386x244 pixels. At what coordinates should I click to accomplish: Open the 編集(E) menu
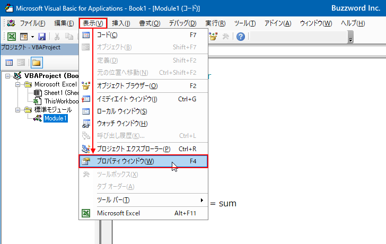[x=64, y=23]
